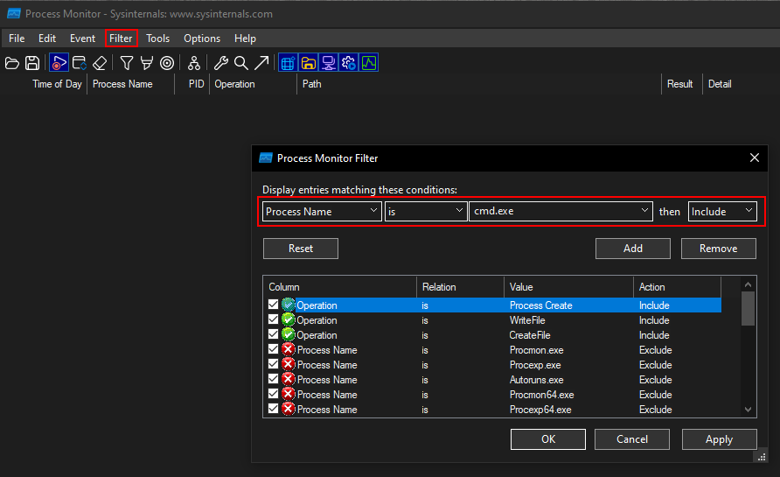780x477 pixels.
Task: Open the Filter menu
Action: tap(121, 39)
